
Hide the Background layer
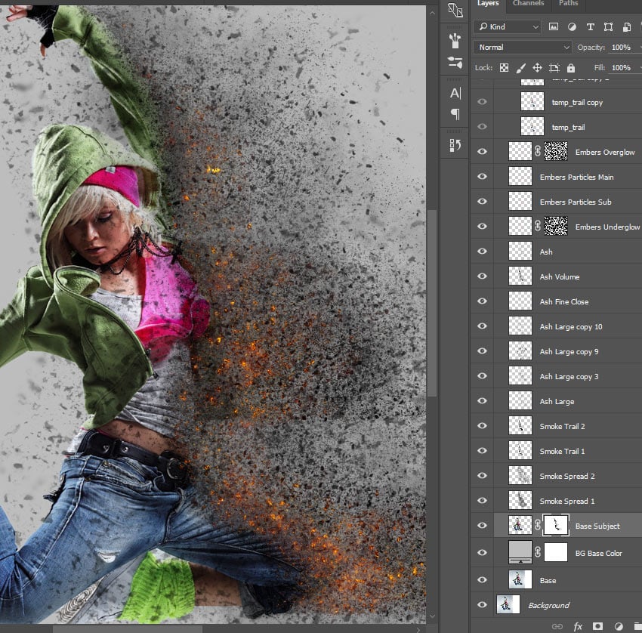482,605
